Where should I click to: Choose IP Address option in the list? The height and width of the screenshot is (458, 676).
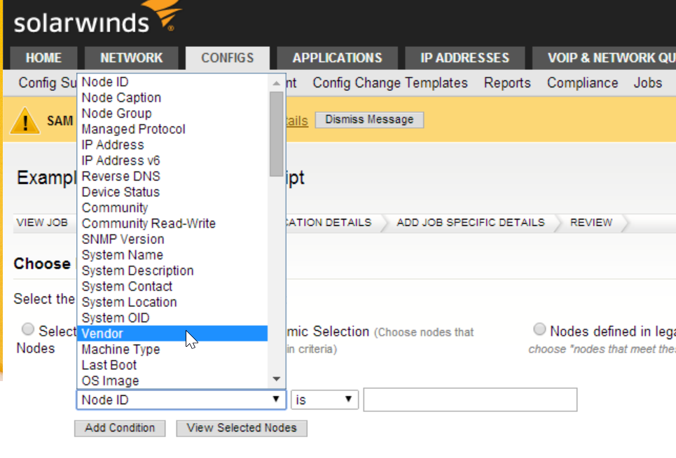click(x=172, y=145)
